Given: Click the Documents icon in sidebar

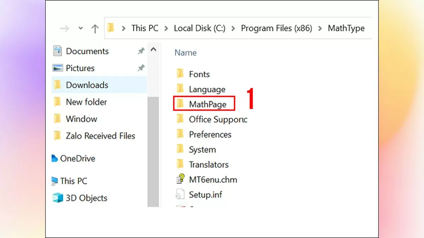Looking at the screenshot, I should click(57, 51).
